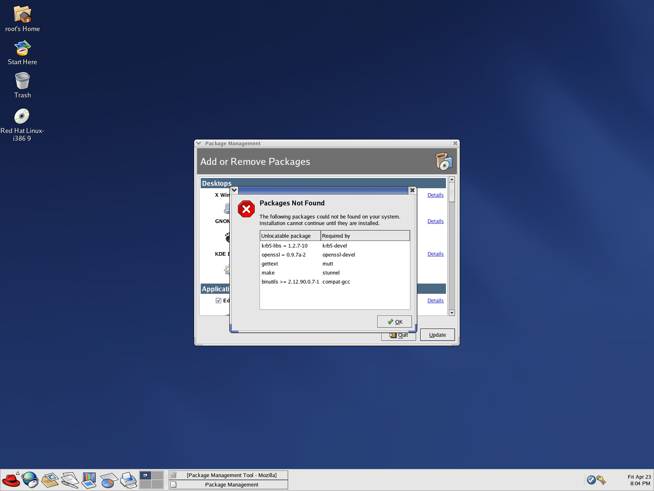Screen dimensions: 654x491
Task: Switch to the Package Management Tool - Mozilla taskbar window
Action: click(x=228, y=475)
